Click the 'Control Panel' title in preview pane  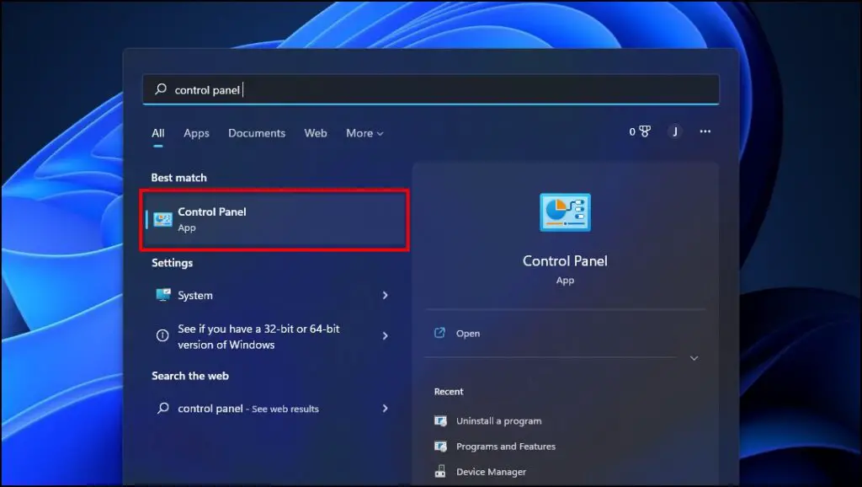click(x=565, y=261)
